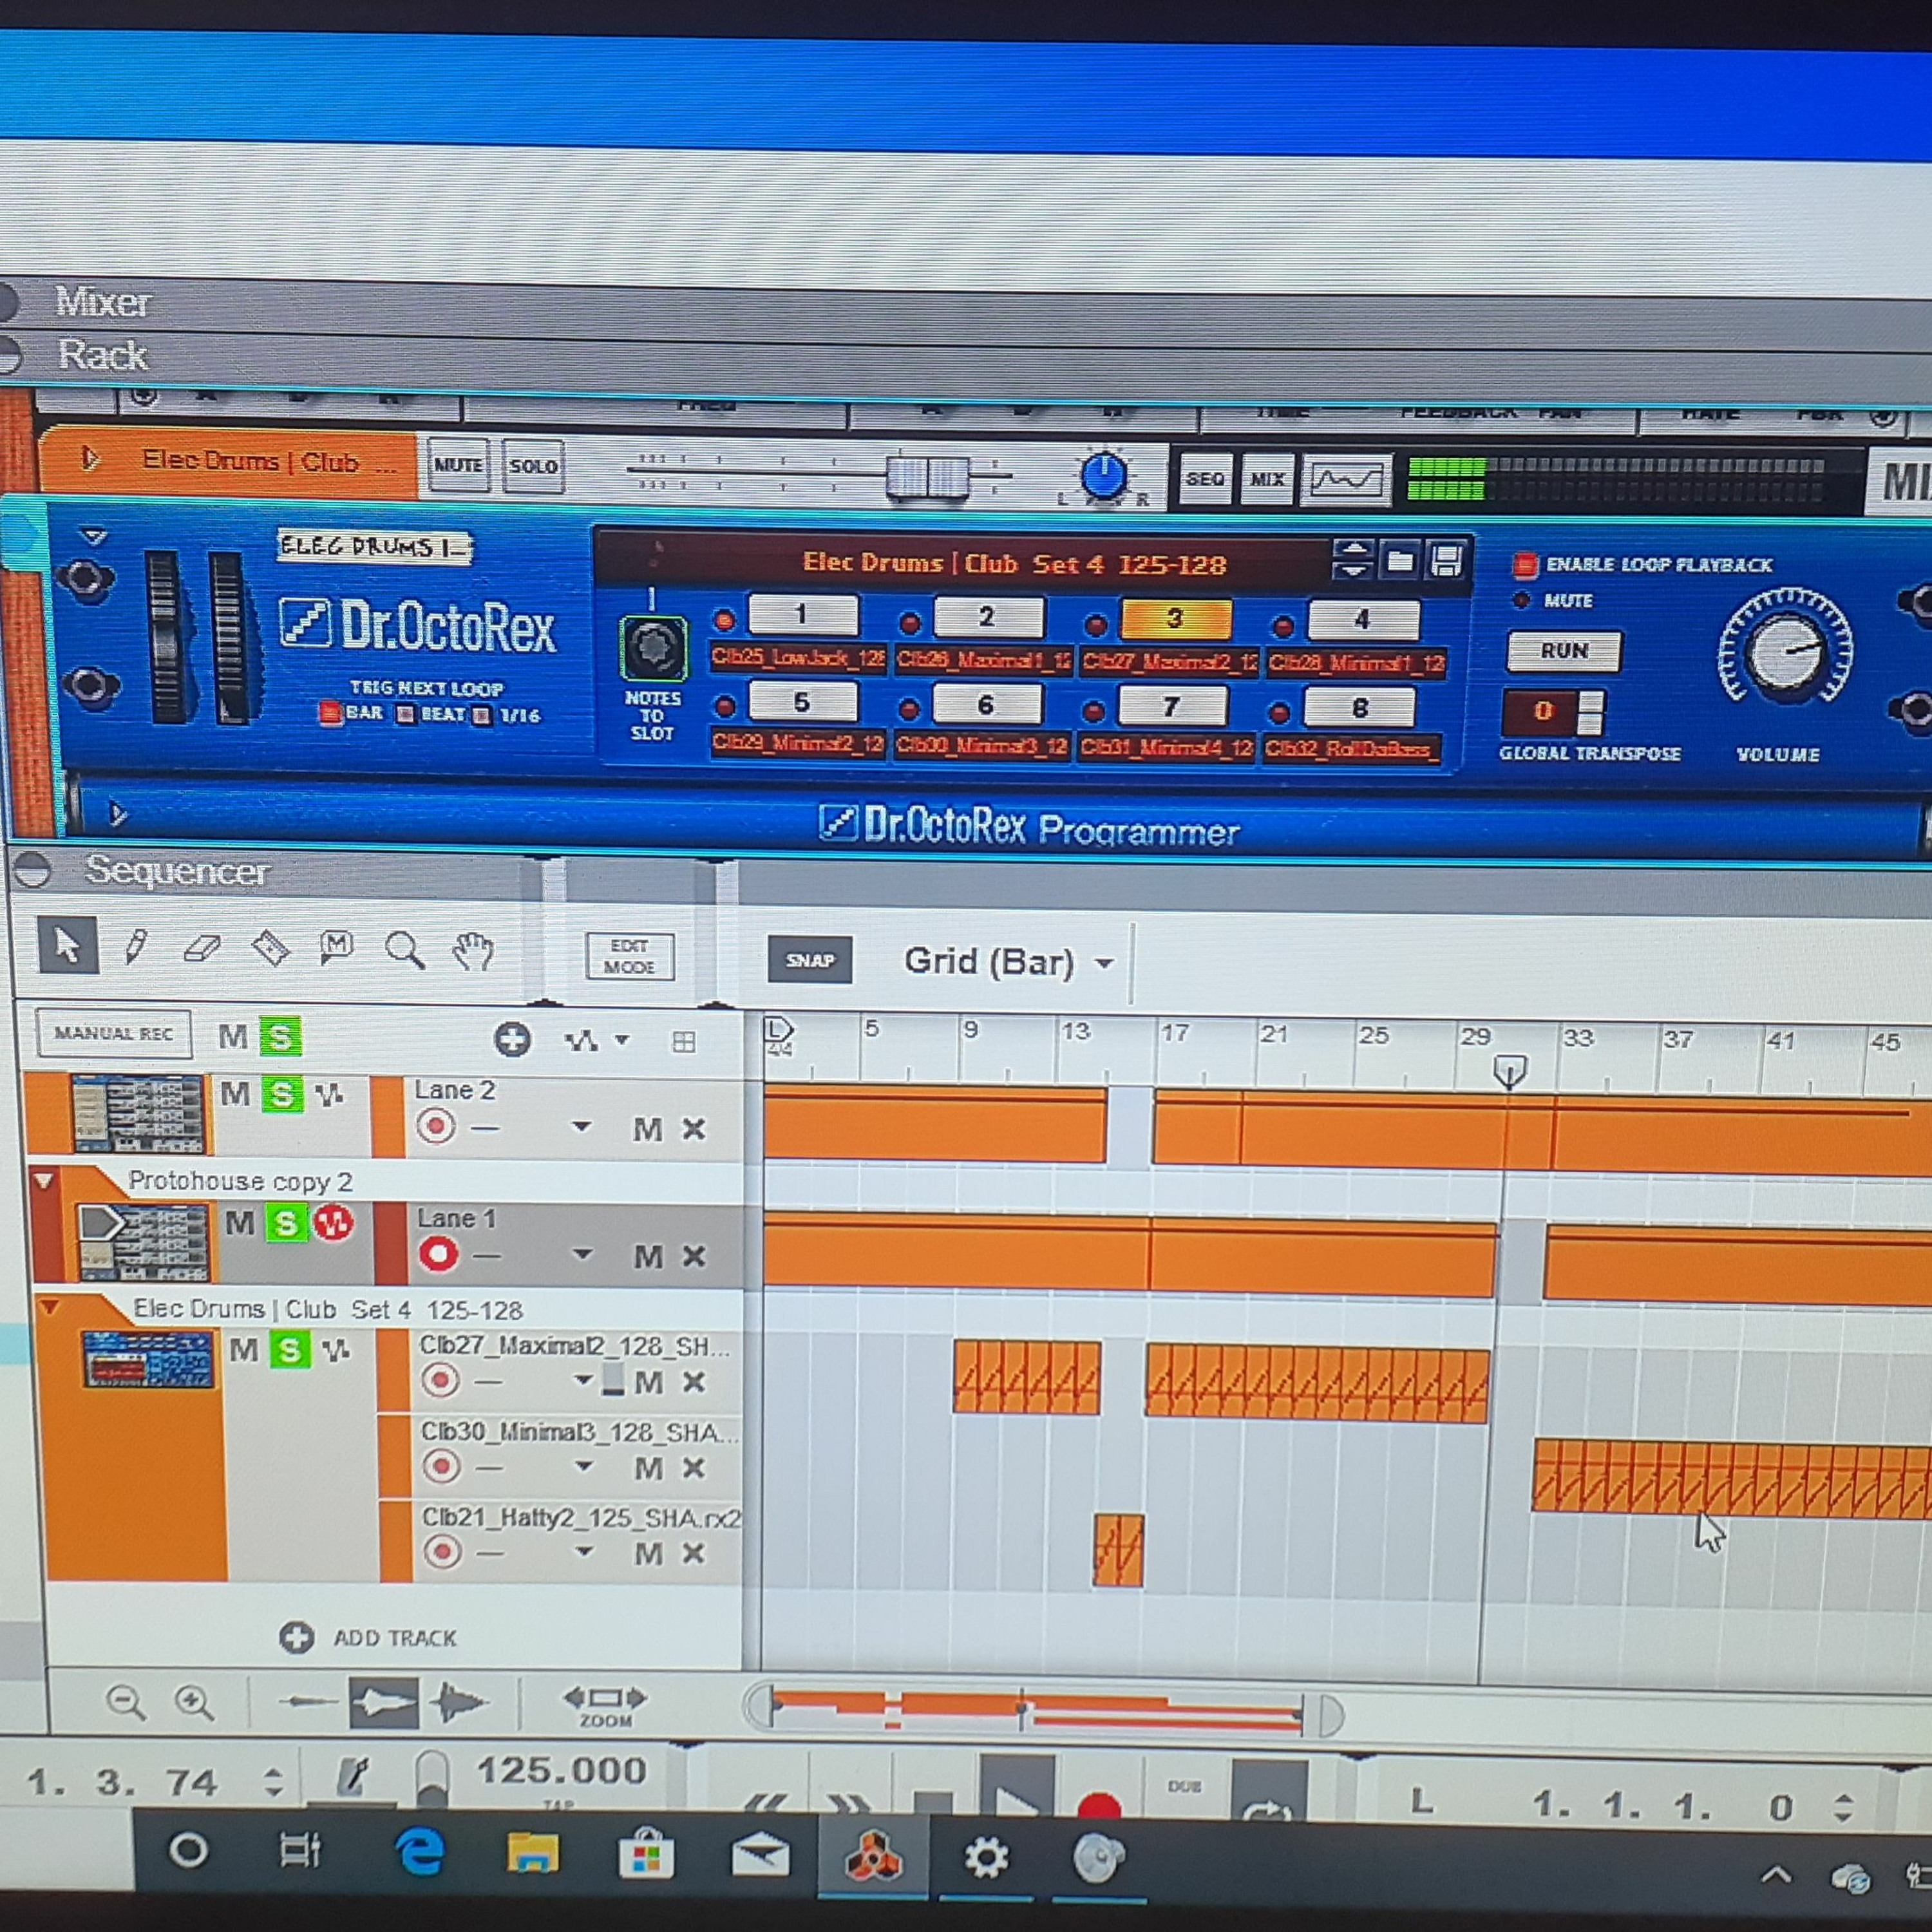Solo the Elec Drums Club Set 4 track
This screenshot has height=1932, width=1932.
pyautogui.click(x=290, y=1351)
